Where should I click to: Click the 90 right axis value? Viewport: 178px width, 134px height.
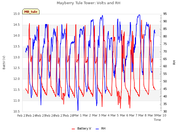(x=165, y=21)
